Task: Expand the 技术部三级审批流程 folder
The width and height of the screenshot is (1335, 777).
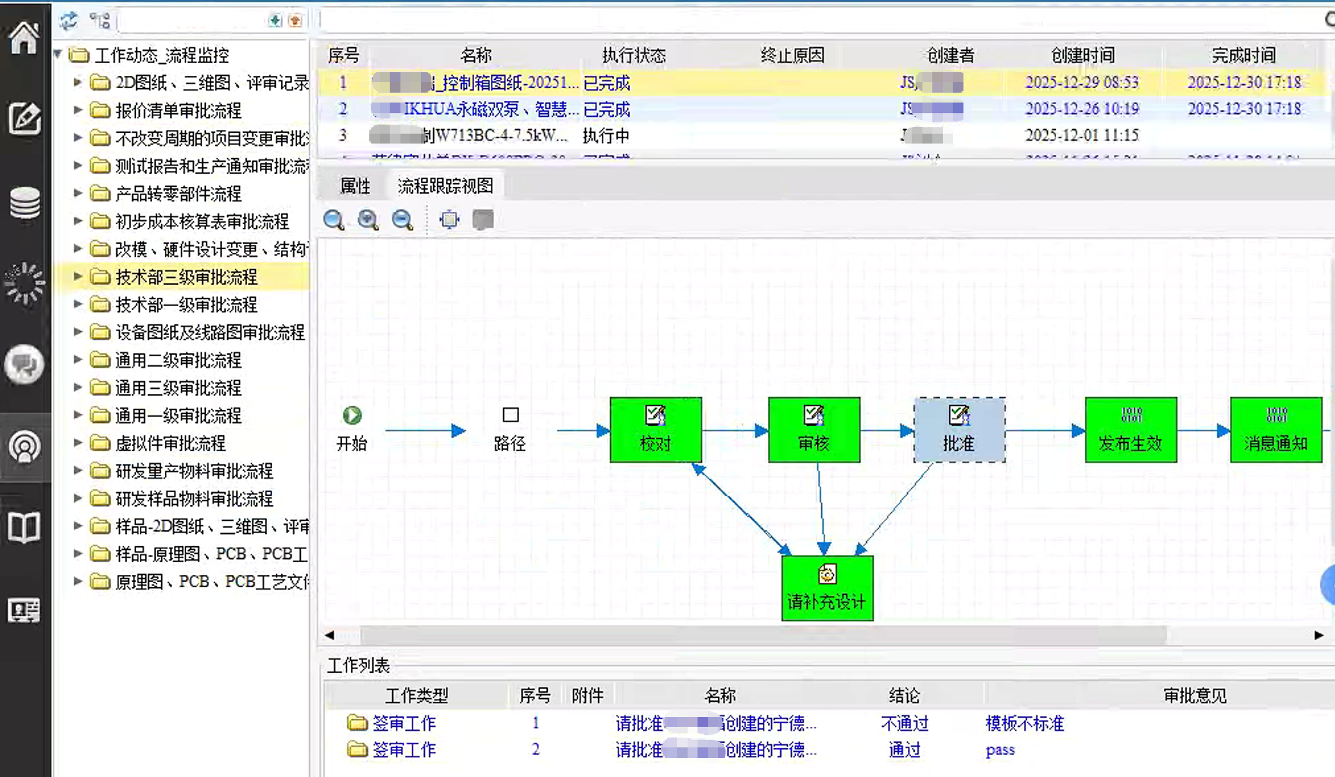Action: coord(78,277)
